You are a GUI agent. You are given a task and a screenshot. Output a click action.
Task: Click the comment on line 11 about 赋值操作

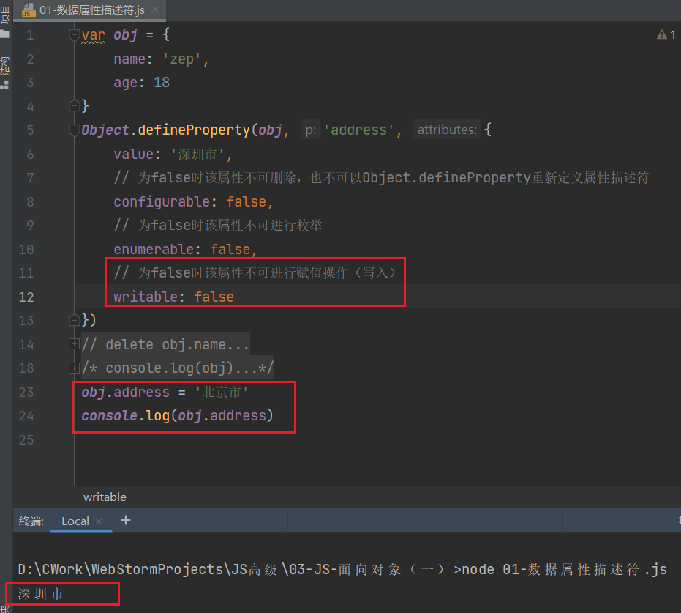[x=255, y=272]
